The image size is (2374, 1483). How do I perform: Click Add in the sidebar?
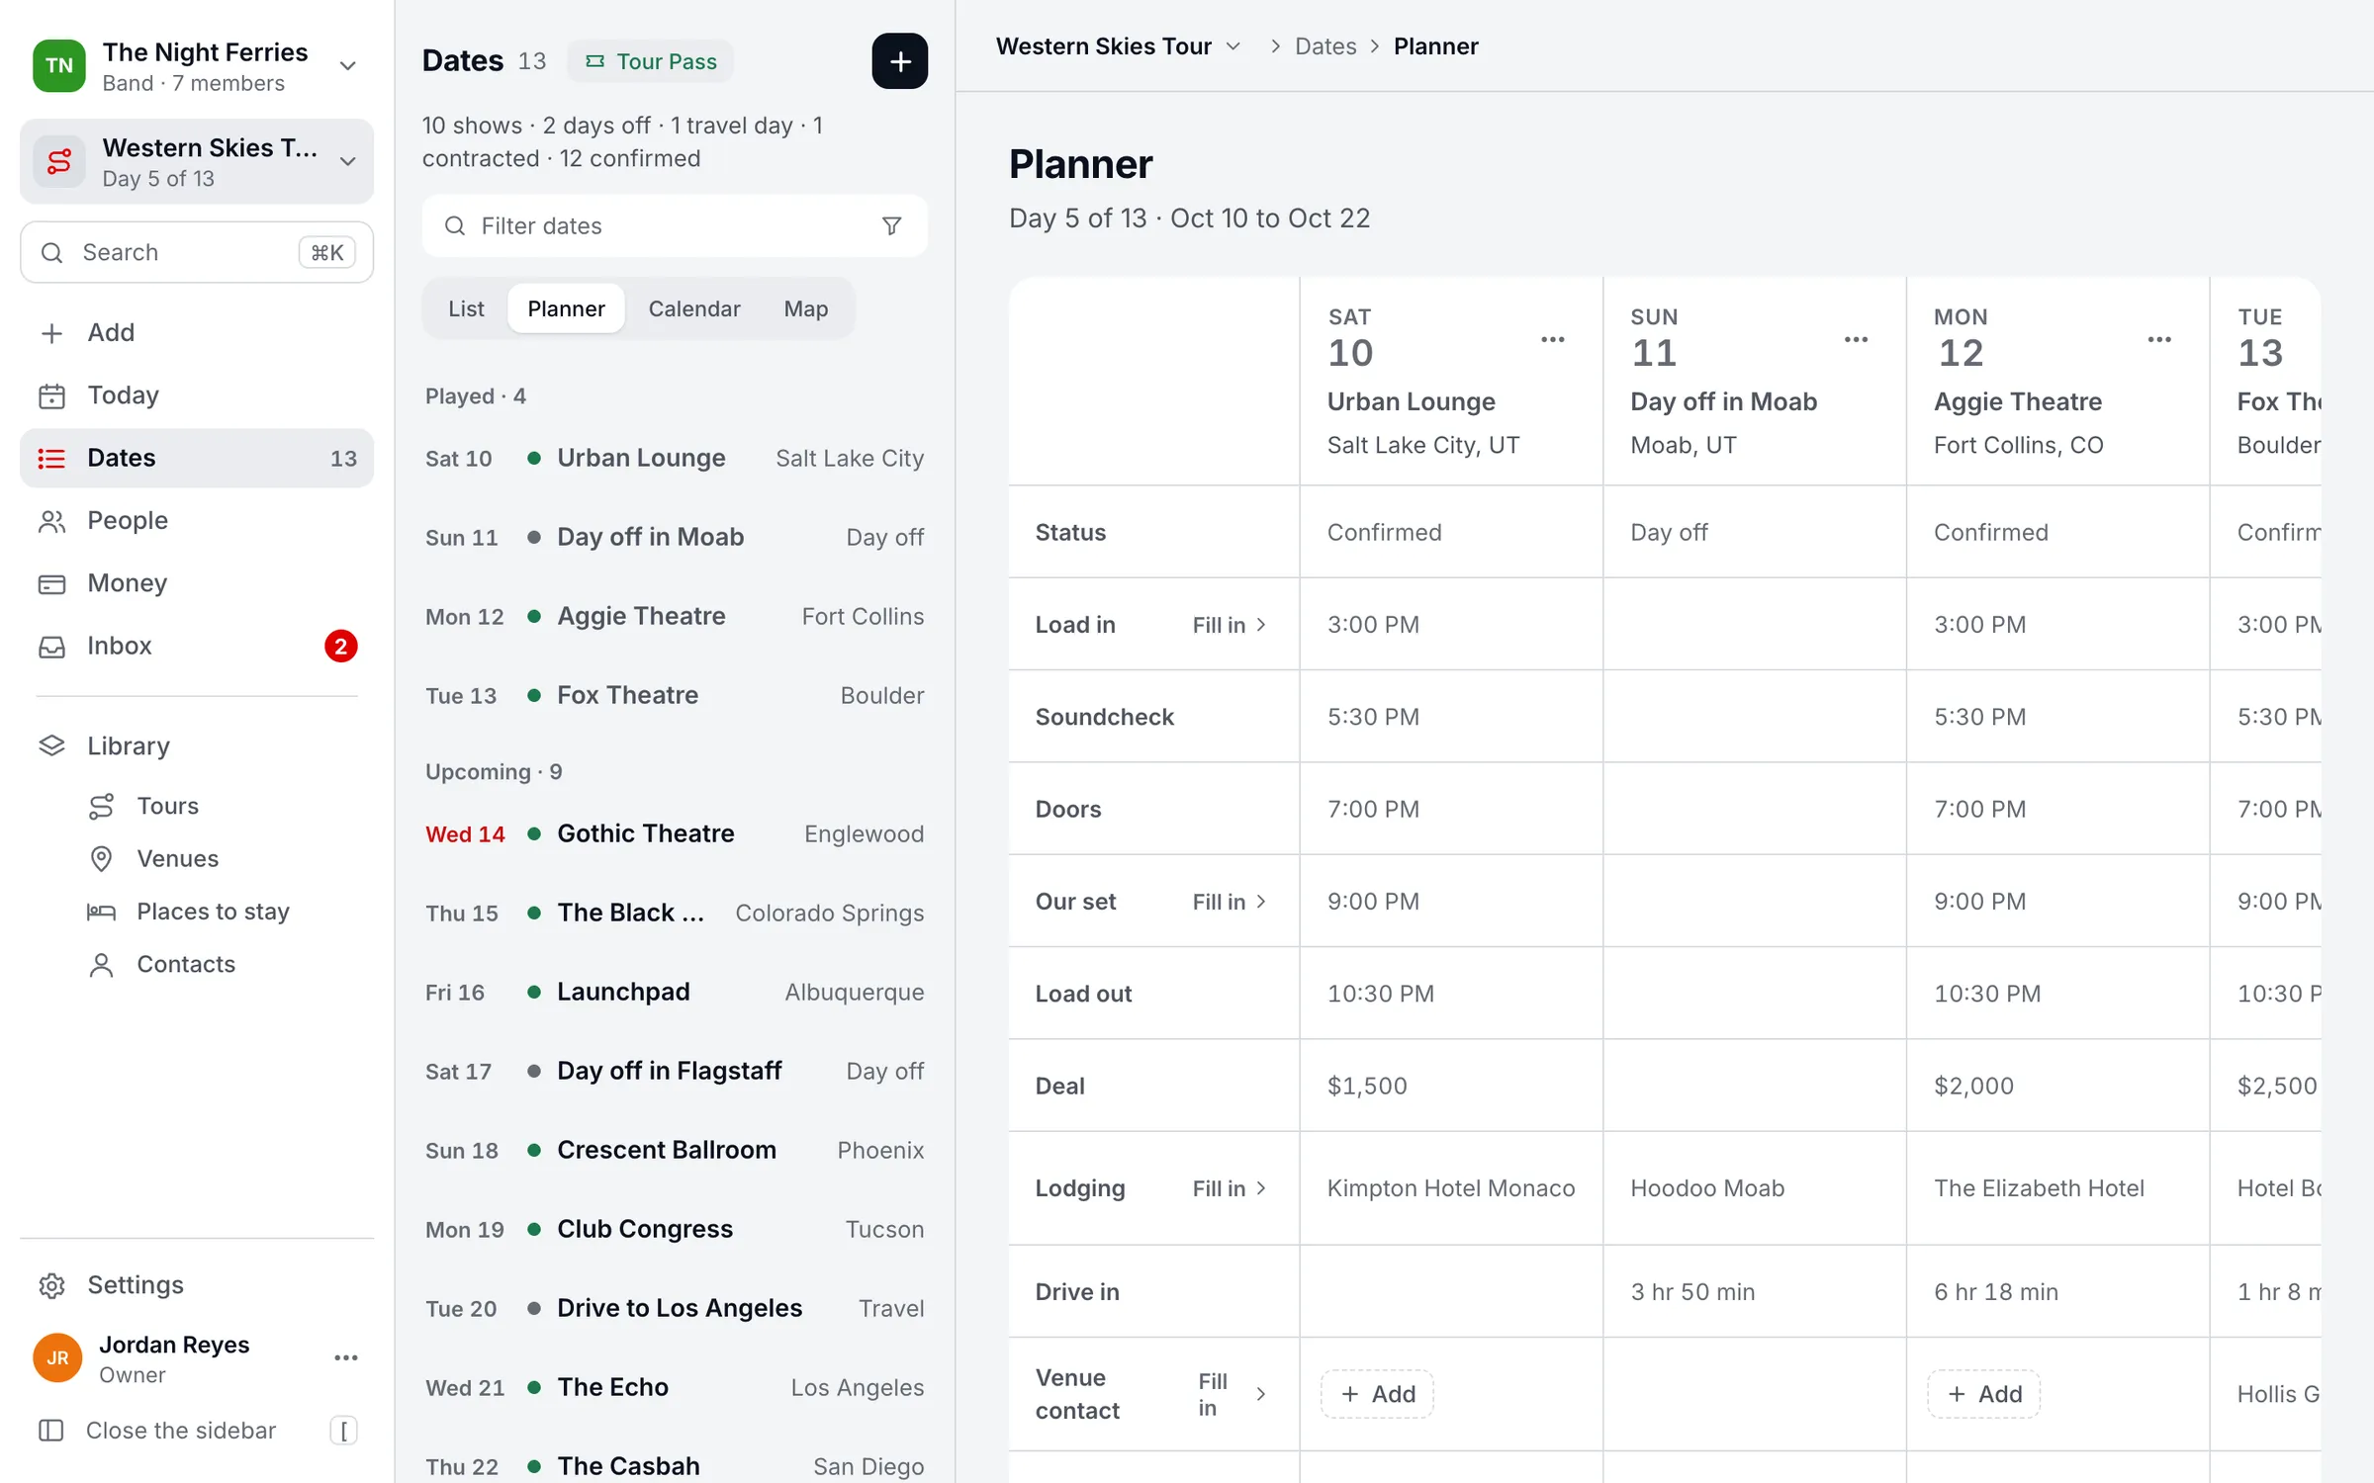pos(197,333)
